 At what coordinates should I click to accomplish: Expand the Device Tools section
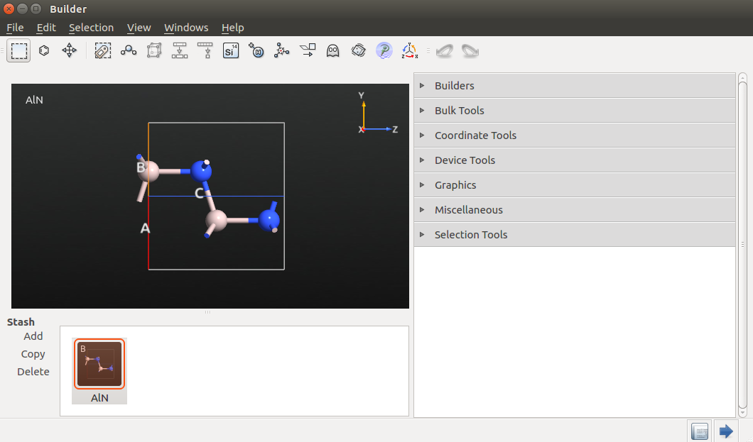(575, 160)
